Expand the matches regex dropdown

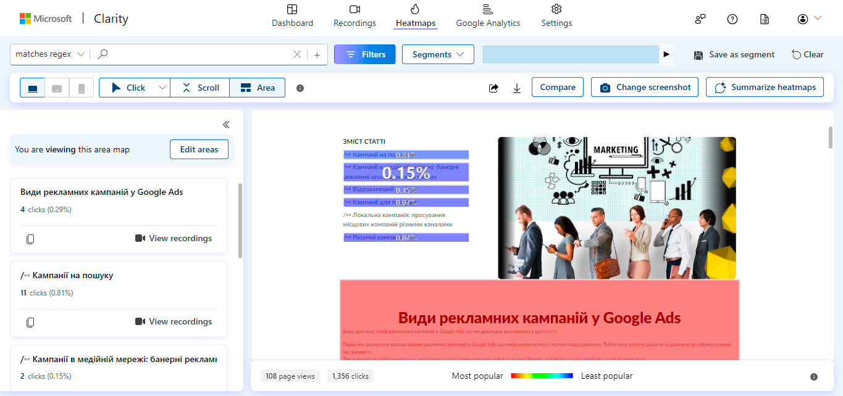tap(50, 54)
